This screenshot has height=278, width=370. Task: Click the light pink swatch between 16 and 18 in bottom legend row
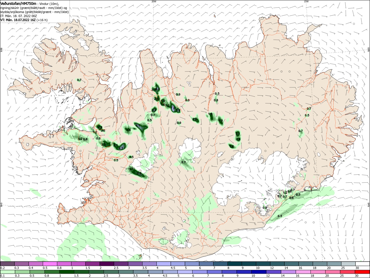coord(303,272)
